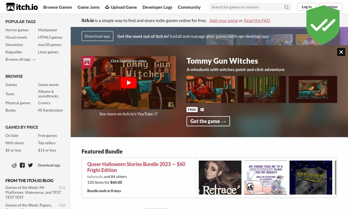Click the Windows platform icon

click(202, 110)
